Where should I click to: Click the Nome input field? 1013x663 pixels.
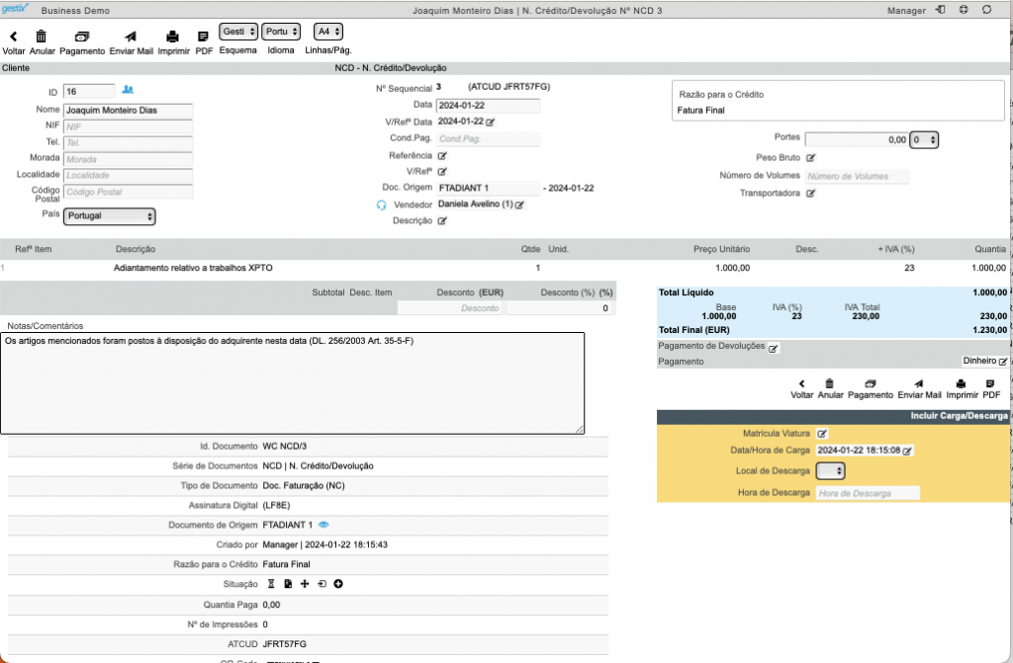(x=128, y=111)
